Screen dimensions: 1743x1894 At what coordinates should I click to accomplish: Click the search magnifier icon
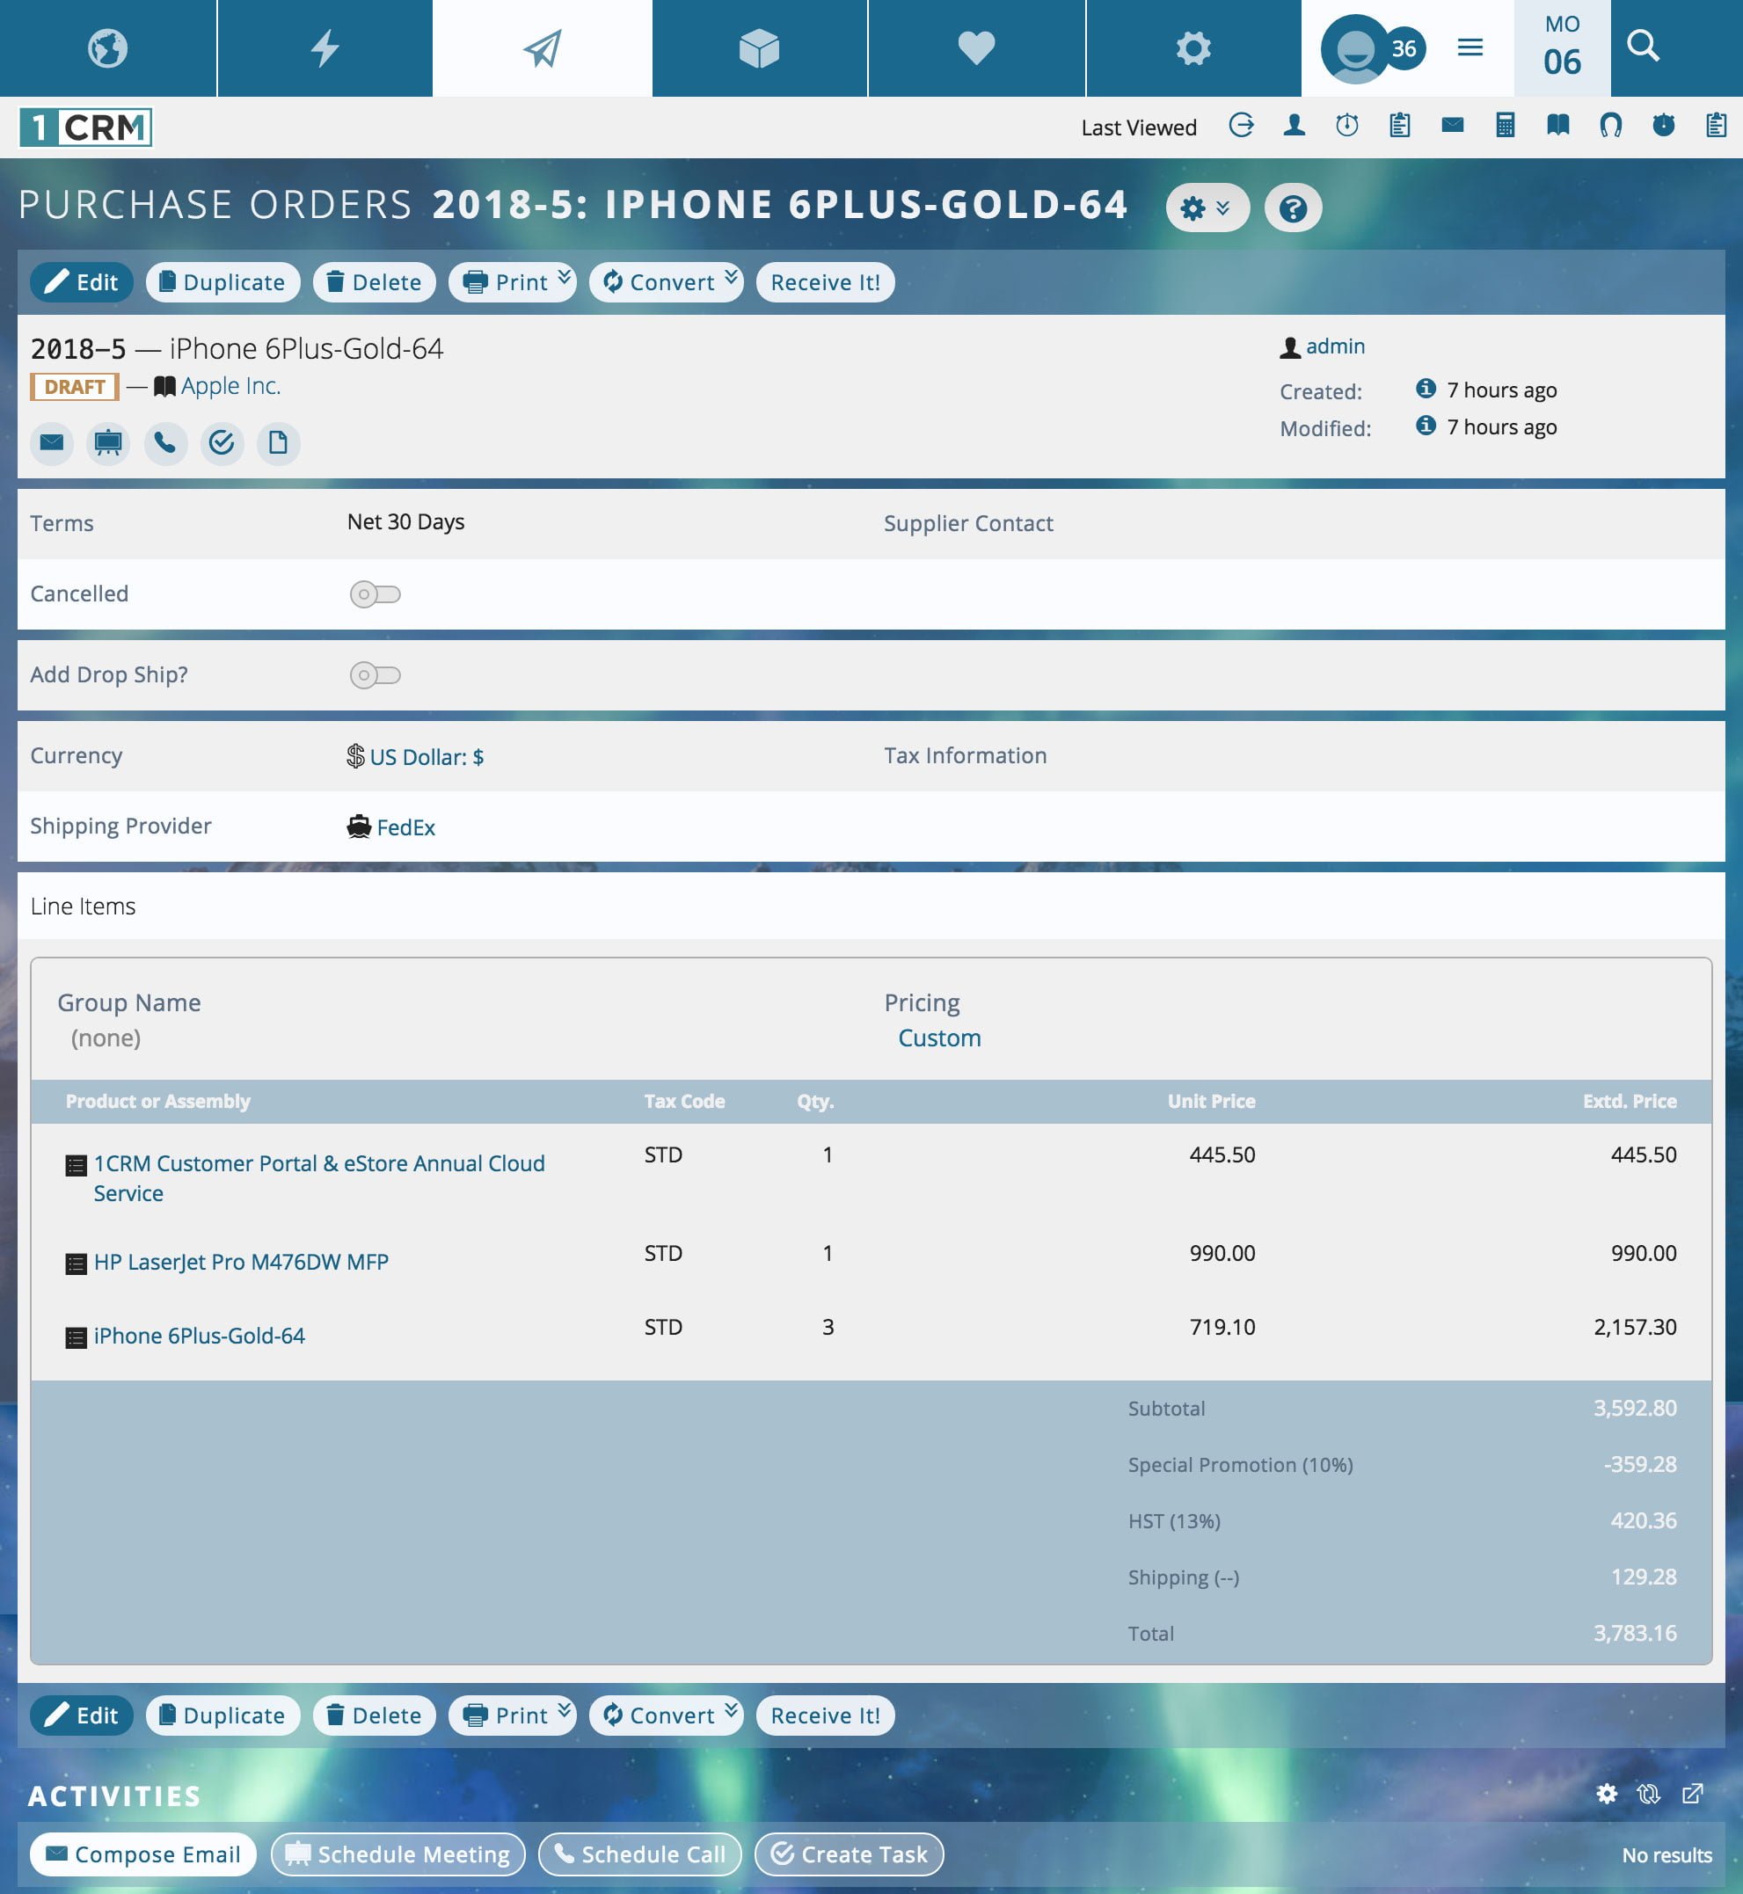coord(1643,45)
